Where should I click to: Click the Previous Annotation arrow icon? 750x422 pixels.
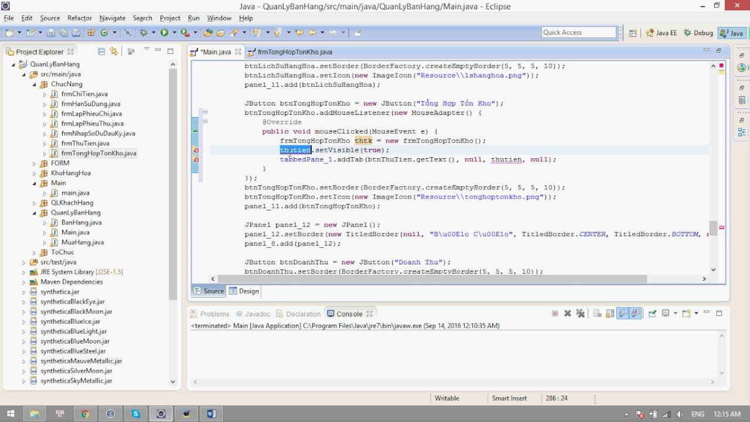(x=277, y=33)
